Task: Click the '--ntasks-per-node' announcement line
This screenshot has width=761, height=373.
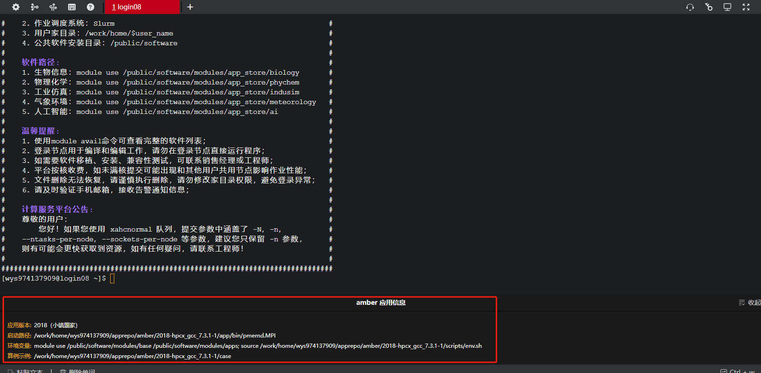Action: point(163,239)
